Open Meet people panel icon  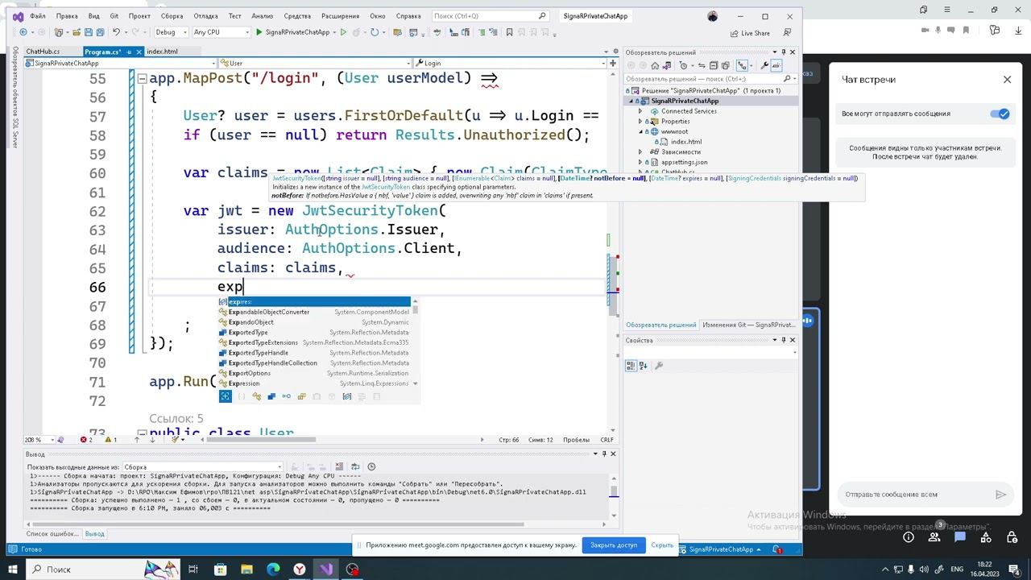coord(934,537)
